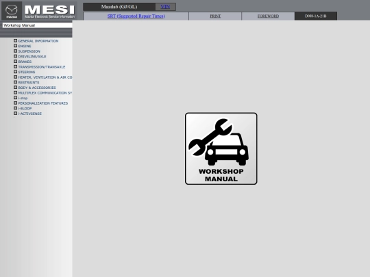370x277 pixels.
Task: Click the plus box beside i-ACTIVSENSE
Action: [15, 114]
